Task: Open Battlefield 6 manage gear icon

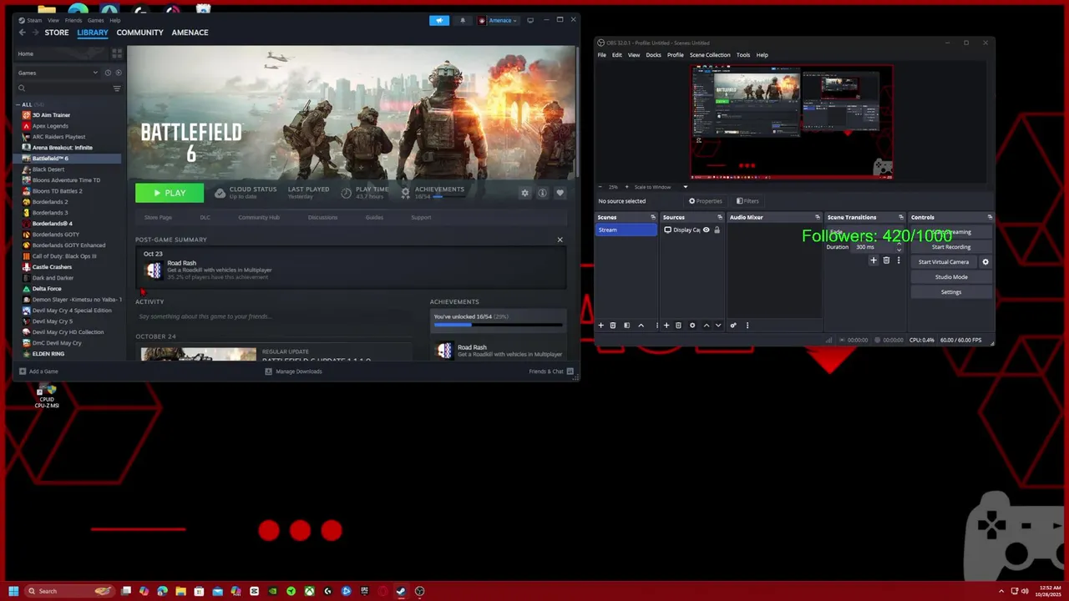Action: [524, 193]
